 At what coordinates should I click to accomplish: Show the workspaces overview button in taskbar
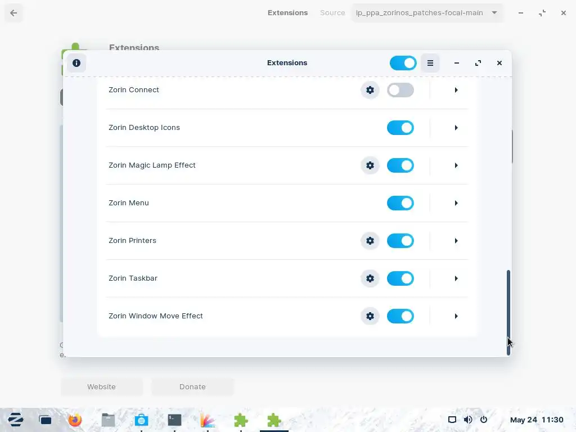46,420
